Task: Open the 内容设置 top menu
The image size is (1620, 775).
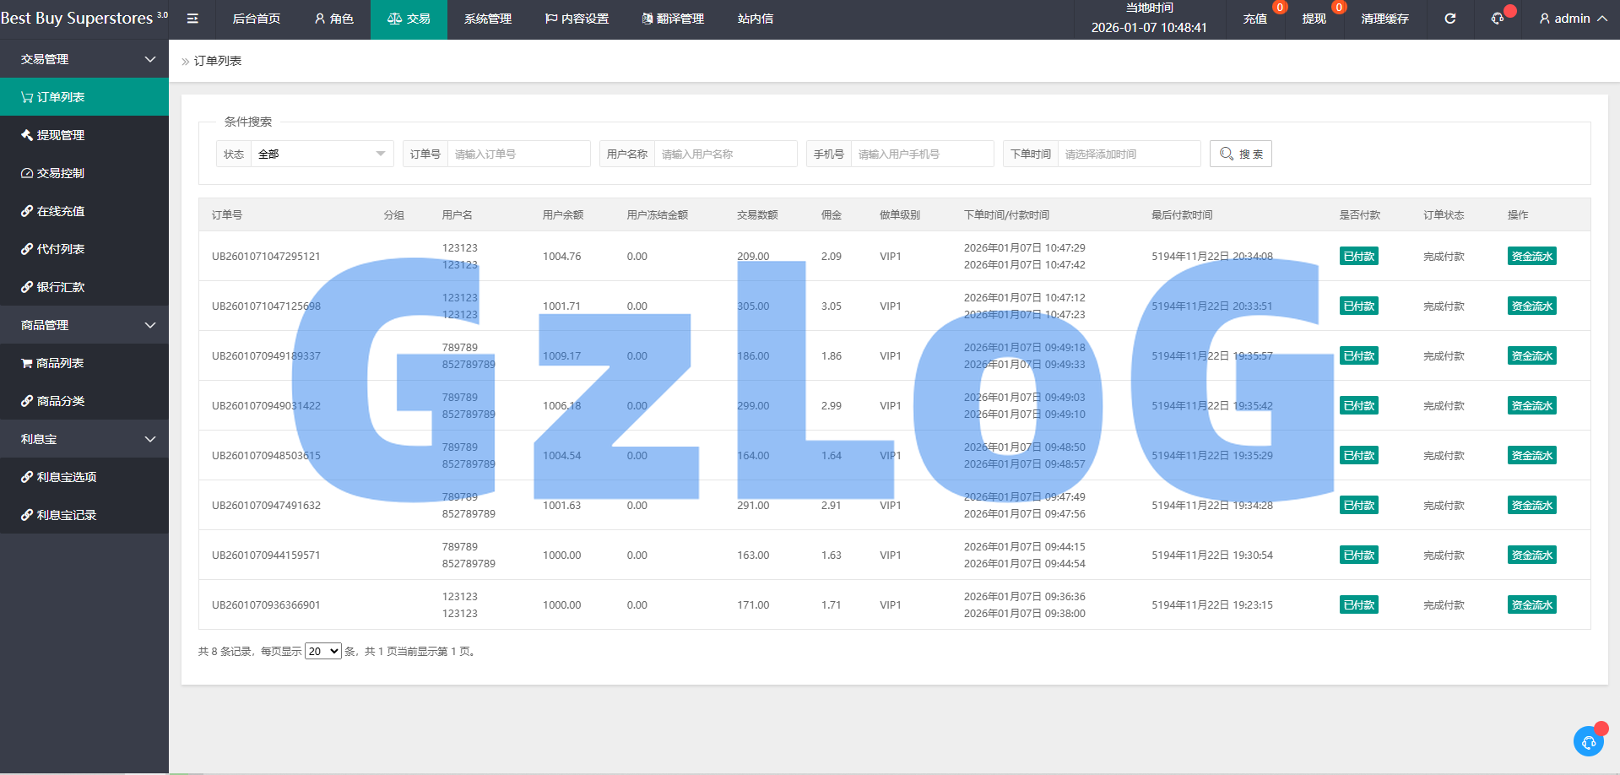Action: click(577, 19)
